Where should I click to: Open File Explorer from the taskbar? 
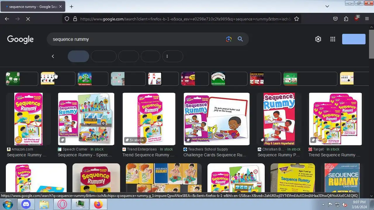44,204
